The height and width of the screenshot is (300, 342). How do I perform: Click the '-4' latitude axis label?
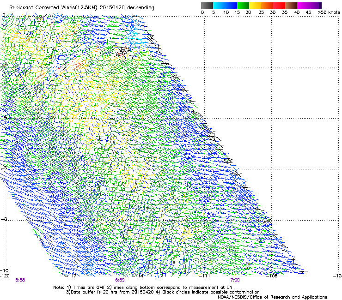tap(4, 117)
